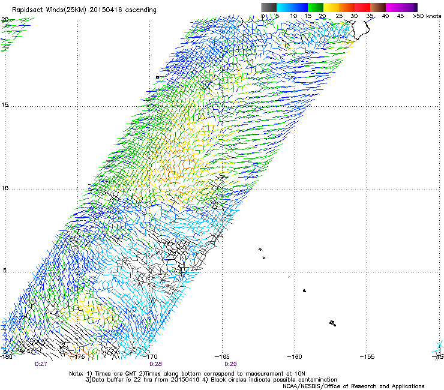
Task: Click the '30' legend label
Action: coord(354,16)
